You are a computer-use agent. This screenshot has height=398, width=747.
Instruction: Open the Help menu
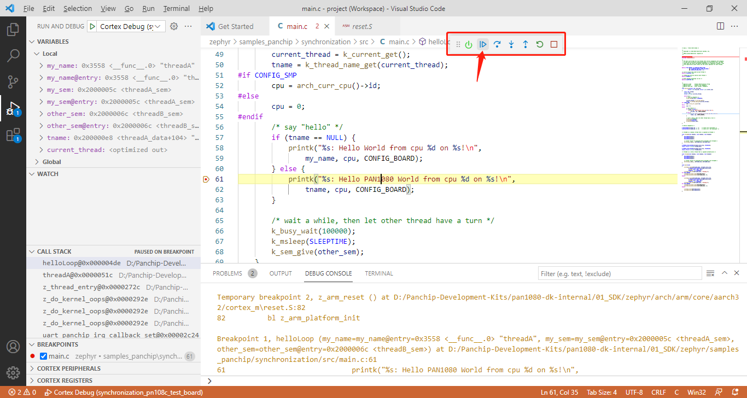pyautogui.click(x=206, y=9)
